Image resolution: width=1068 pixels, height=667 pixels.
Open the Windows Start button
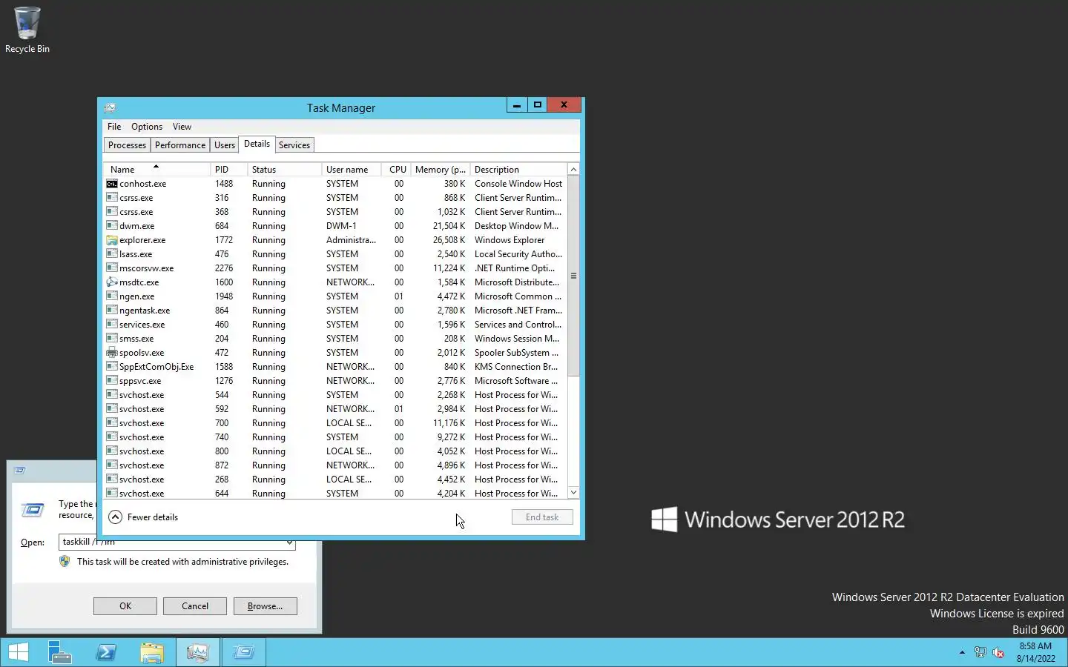pyautogui.click(x=19, y=652)
